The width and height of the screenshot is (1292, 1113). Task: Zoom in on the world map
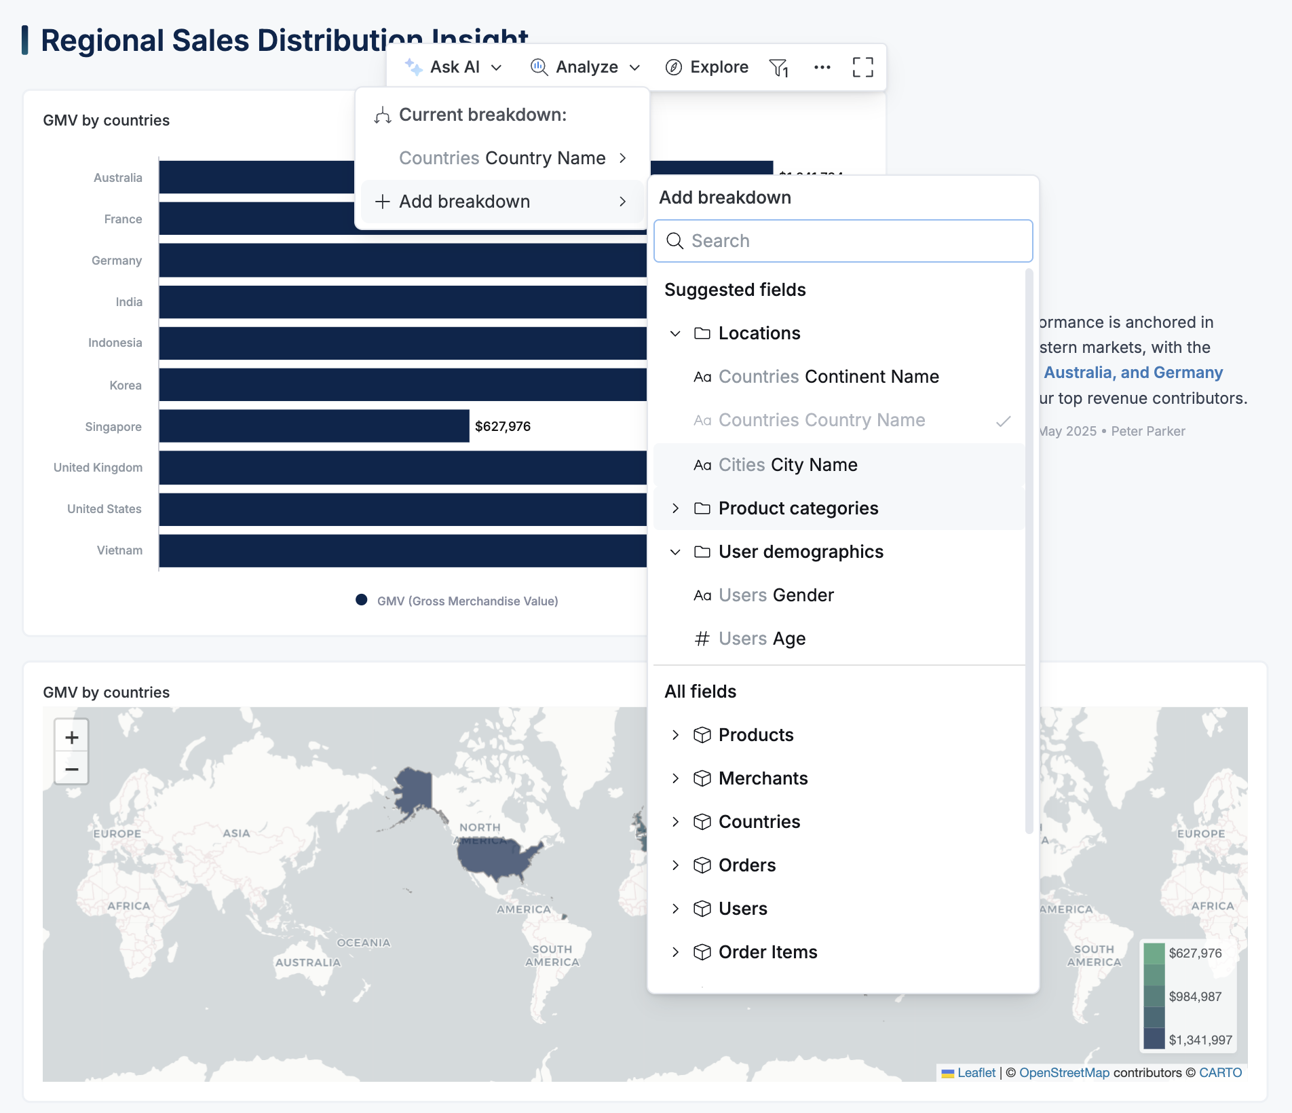71,736
